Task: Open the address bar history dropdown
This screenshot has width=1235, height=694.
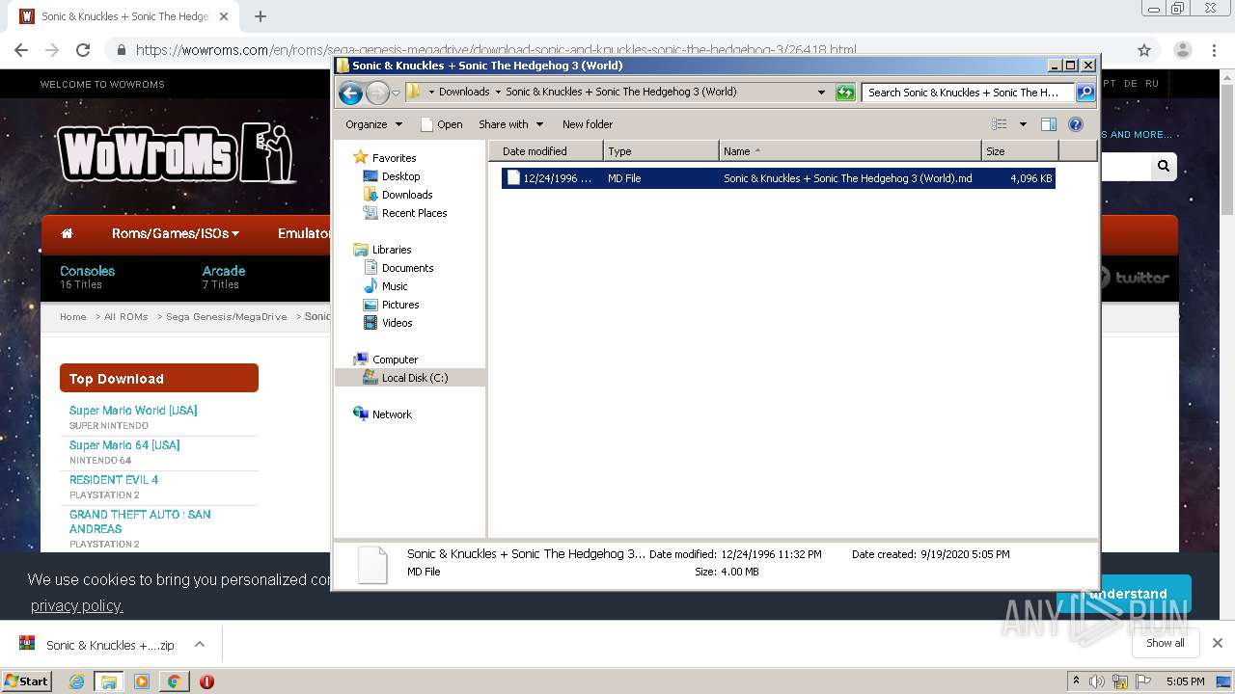Action: coord(821,93)
